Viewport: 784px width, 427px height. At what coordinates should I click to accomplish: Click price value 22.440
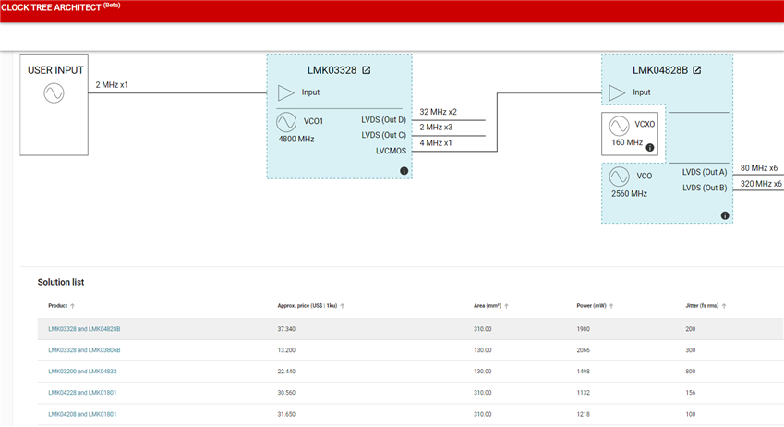tap(286, 372)
